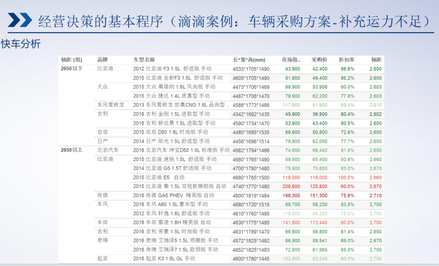The width and height of the screenshot is (439, 266).
Task: Click model '2012 比亚迪 F3 1.5L 舒适版 手动'
Action: coord(172,69)
